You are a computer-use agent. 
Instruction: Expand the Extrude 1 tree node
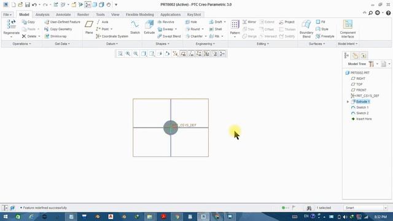[348, 102]
